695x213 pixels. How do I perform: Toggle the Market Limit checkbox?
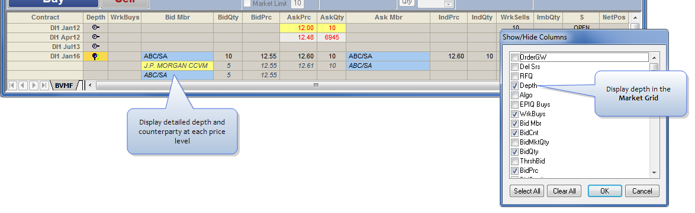pos(247,3)
